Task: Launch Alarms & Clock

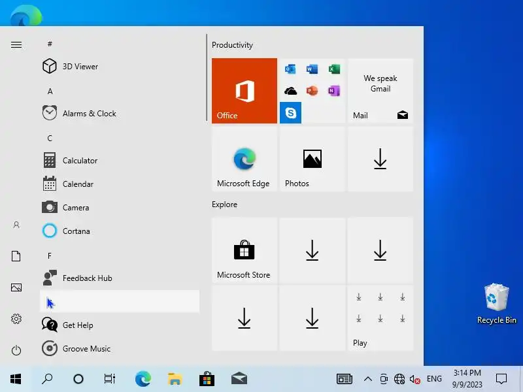Action: point(120,113)
